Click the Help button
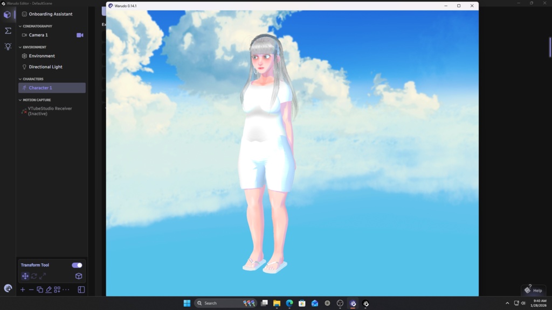The height and width of the screenshot is (310, 552). (x=534, y=290)
